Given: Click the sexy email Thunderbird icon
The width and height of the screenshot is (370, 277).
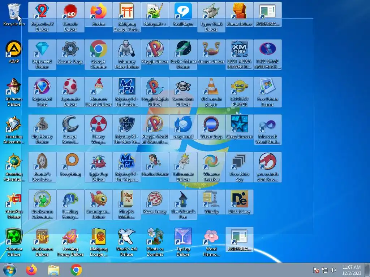Looking at the screenshot, I should tap(183, 127).
